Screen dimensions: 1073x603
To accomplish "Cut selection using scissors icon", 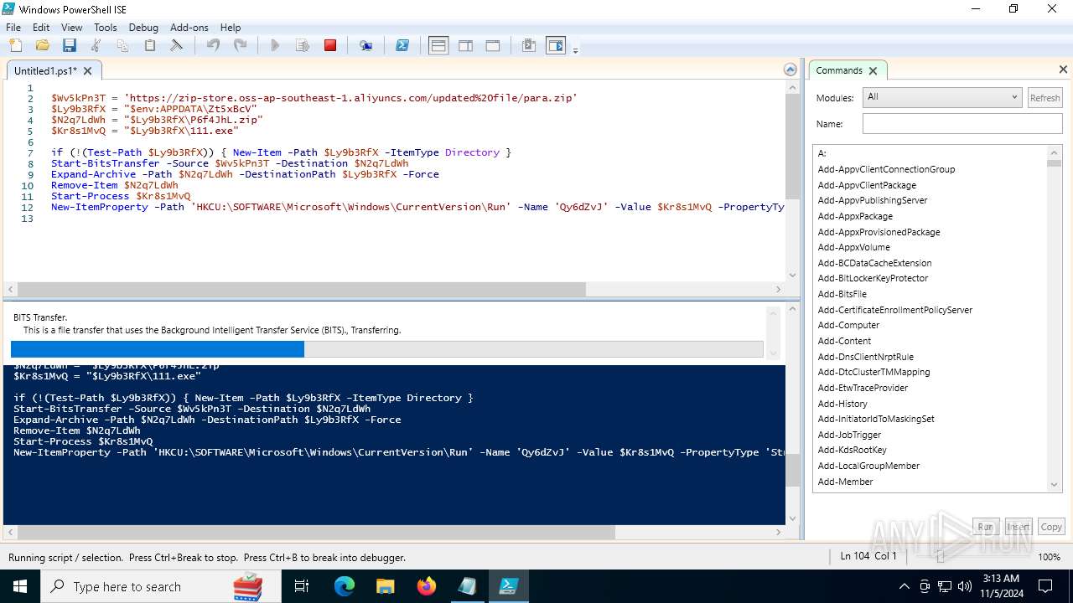I will click(96, 45).
